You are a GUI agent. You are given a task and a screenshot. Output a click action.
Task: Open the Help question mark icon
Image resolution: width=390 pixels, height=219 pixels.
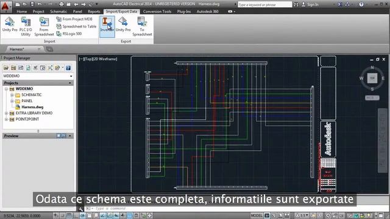361,4
